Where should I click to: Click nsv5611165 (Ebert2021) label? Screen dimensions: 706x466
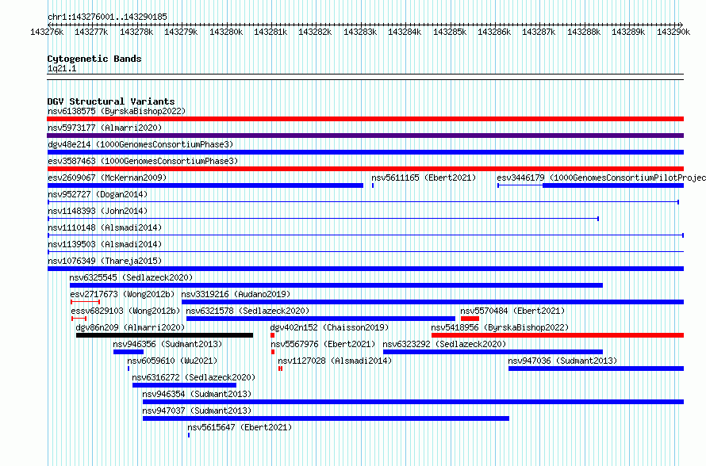click(x=424, y=178)
